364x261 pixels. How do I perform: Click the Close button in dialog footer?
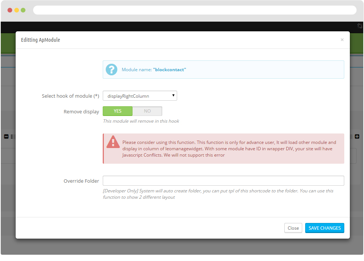click(293, 228)
